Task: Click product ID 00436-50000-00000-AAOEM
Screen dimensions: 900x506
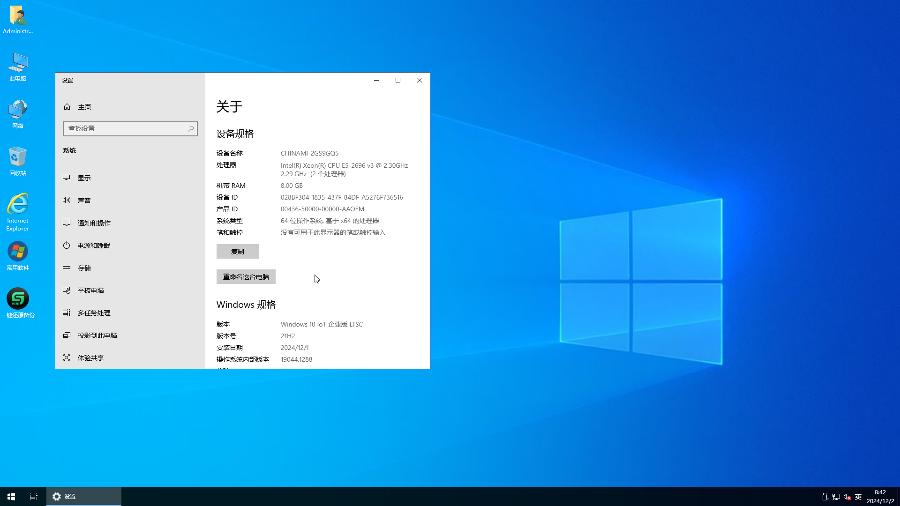Action: (322, 209)
